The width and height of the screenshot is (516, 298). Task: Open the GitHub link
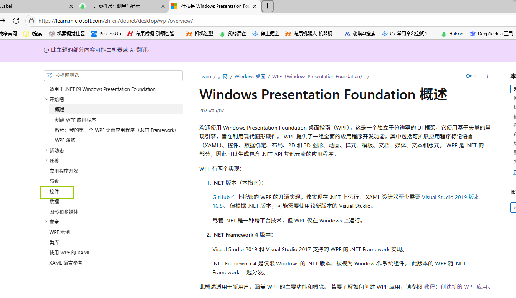[223, 197]
